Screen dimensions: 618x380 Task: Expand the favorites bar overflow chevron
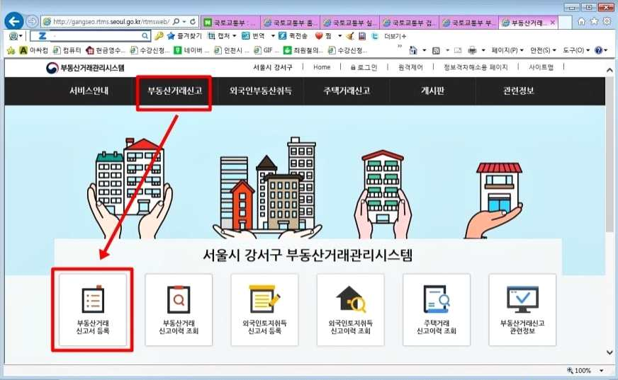coord(399,47)
